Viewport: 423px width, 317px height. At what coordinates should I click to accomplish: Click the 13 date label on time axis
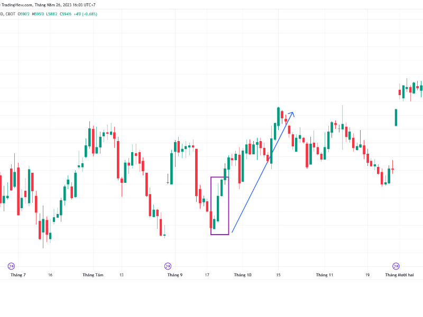click(121, 275)
